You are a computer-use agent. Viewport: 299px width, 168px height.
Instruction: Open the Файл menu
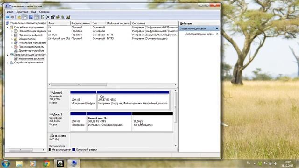click(x=10, y=12)
